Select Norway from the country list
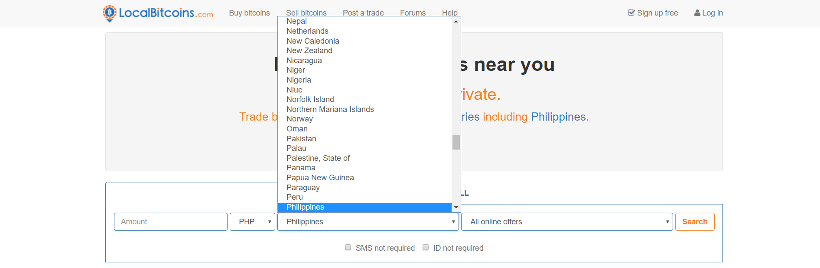 [299, 119]
